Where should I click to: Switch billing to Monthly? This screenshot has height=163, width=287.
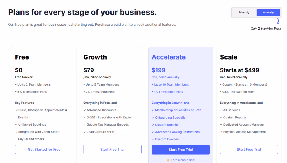click(x=244, y=12)
